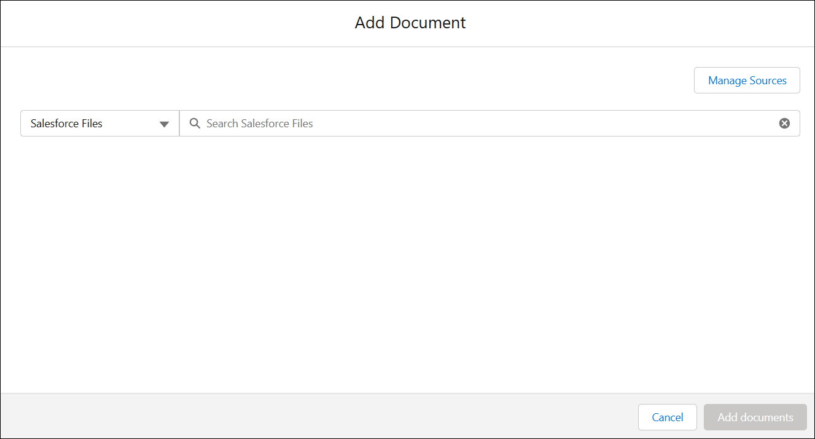Cancel the Add Document dialog

(668, 417)
